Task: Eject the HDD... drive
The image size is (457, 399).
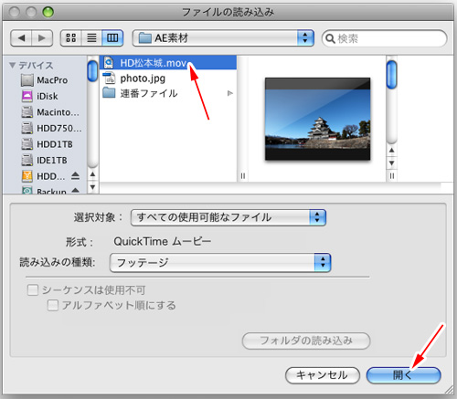Action: [75, 176]
